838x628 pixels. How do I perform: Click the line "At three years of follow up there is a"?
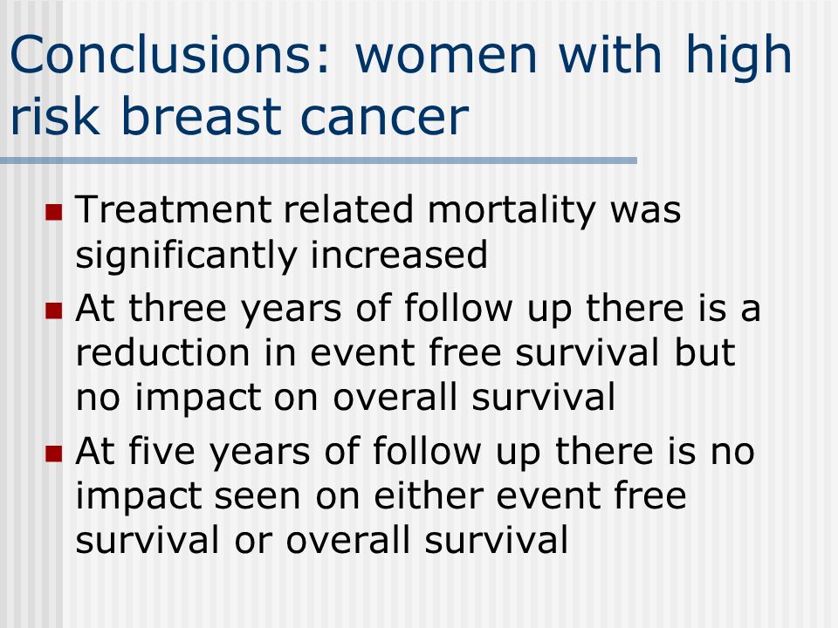click(418, 309)
